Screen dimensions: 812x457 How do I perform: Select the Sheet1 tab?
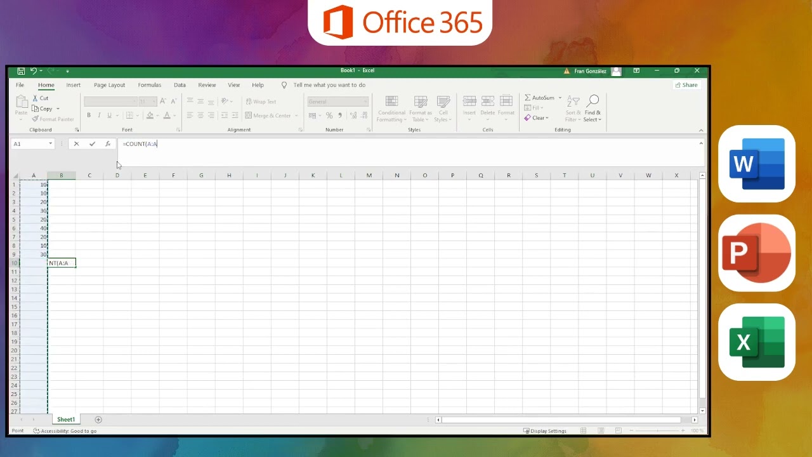[66, 420]
